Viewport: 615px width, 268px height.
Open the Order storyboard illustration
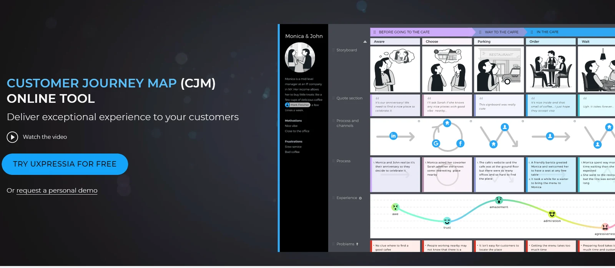click(x=551, y=69)
